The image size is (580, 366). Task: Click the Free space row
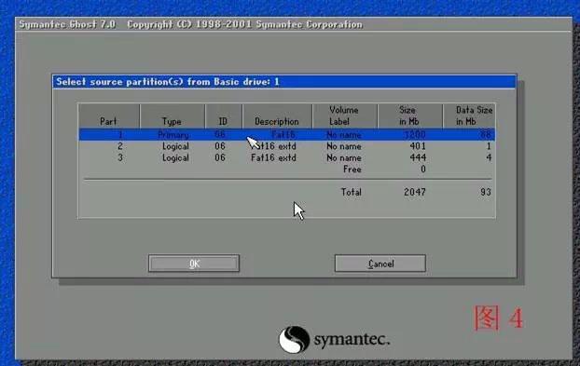286,169
